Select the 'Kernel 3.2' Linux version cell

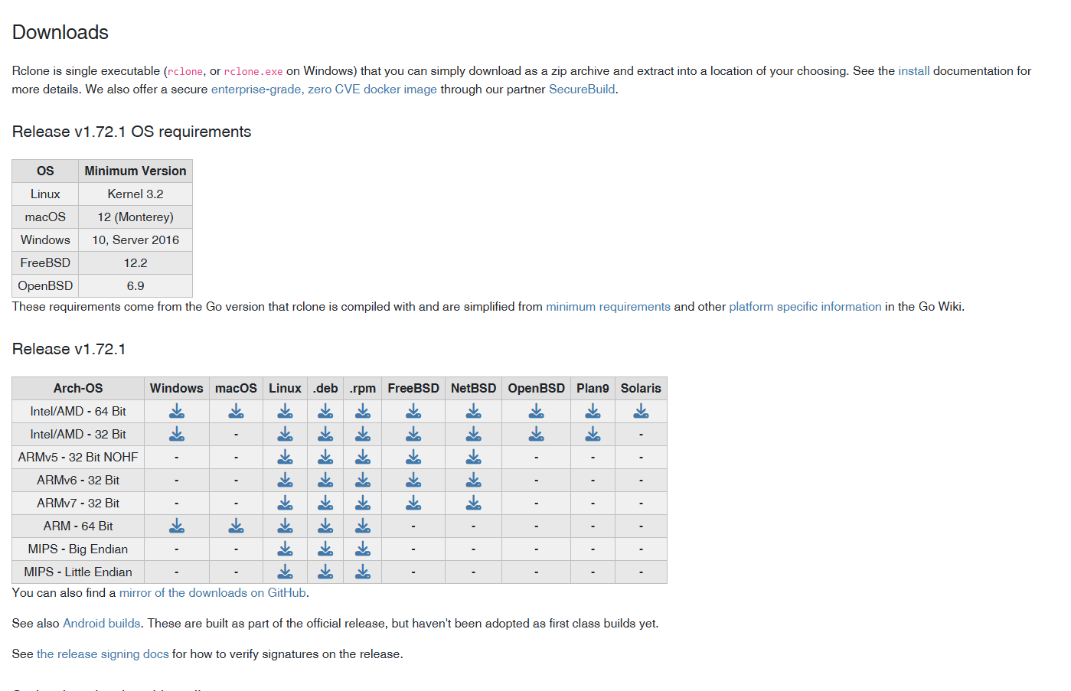pyautogui.click(x=136, y=194)
